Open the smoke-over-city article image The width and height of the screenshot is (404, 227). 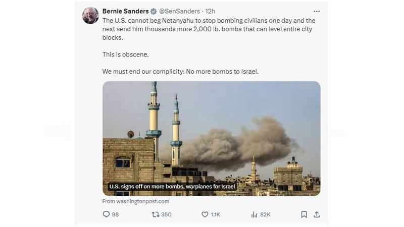click(x=211, y=131)
